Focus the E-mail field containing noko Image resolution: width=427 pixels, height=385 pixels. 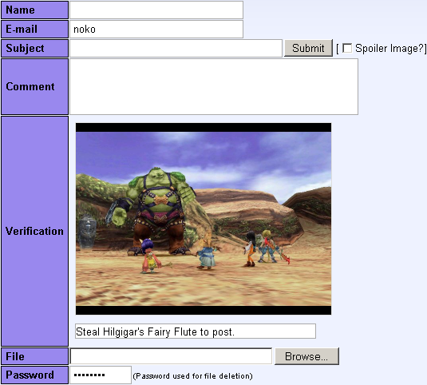click(156, 29)
